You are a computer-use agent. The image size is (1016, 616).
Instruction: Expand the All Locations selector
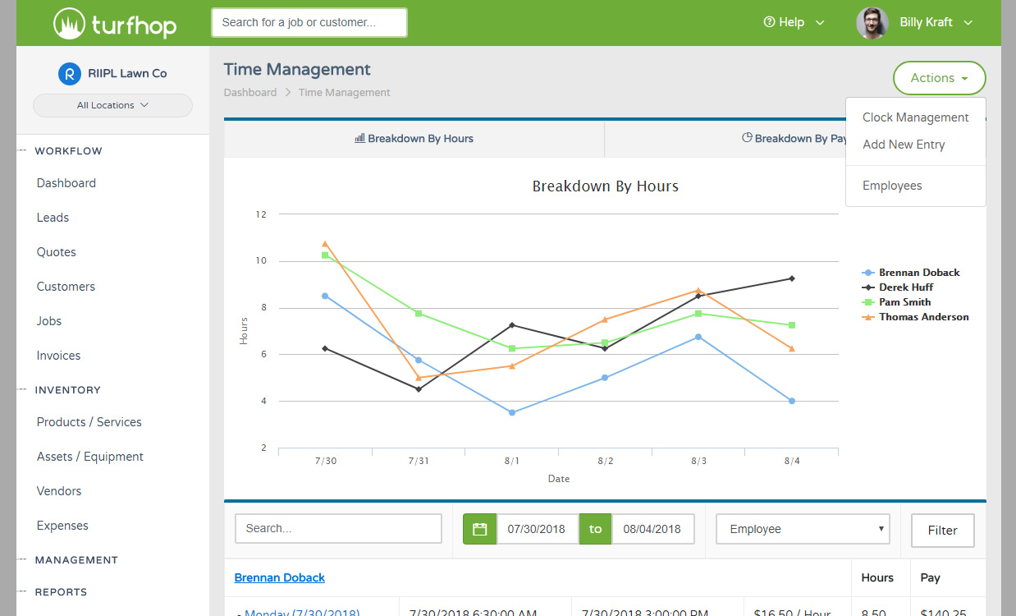(112, 105)
